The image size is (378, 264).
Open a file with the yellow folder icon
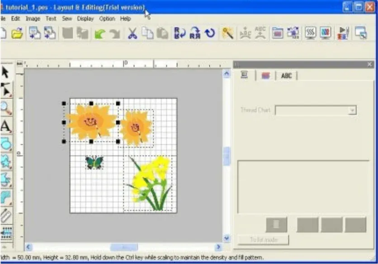click(x=17, y=33)
